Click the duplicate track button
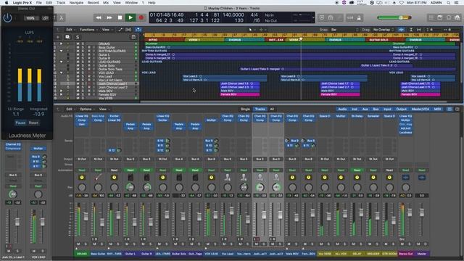The width and height of the screenshot is (464, 261). coord(67,37)
